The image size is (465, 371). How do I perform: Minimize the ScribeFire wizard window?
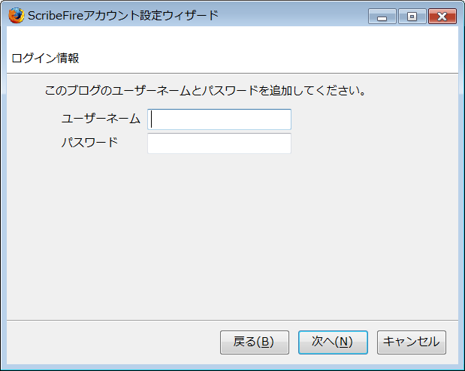382,17
